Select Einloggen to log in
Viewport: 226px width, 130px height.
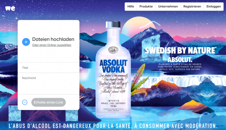pos(214,7)
